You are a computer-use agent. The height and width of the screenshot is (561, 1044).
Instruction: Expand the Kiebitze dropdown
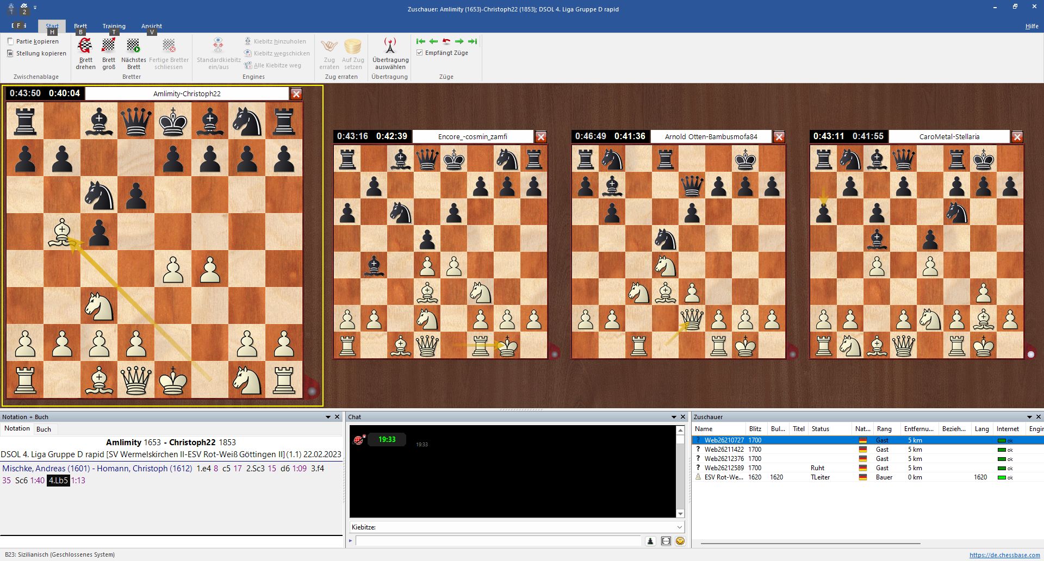[x=679, y=527]
